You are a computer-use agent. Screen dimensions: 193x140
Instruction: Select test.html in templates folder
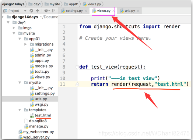pos(43,115)
